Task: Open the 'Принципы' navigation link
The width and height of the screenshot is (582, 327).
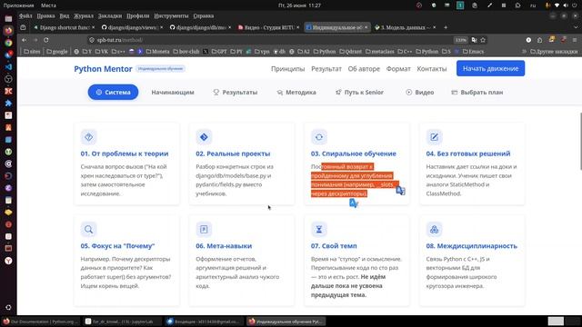Action: pyautogui.click(x=287, y=69)
